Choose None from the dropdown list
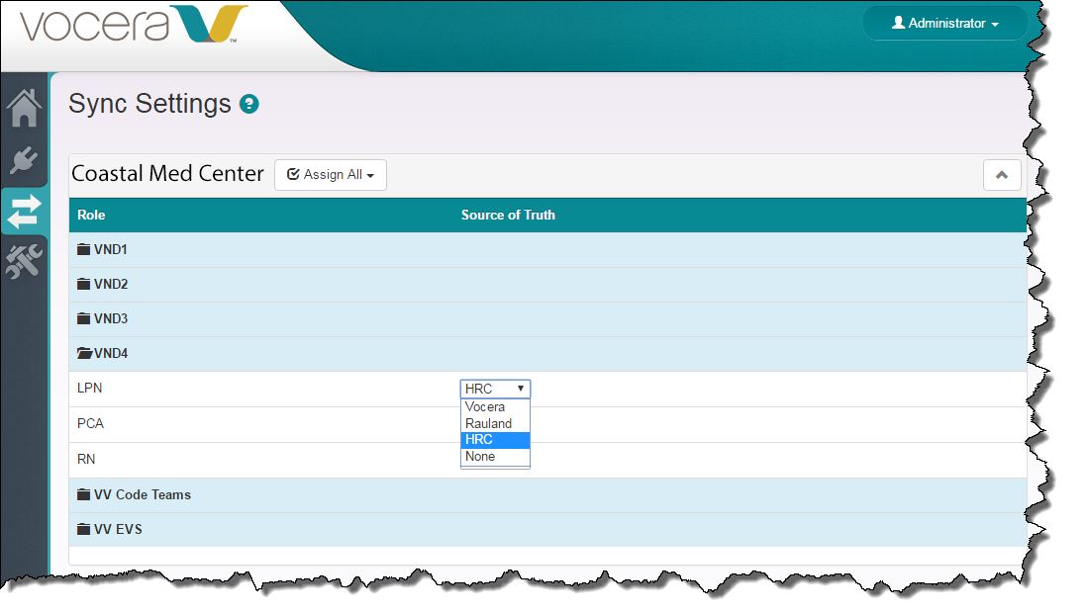Image resolution: width=1088 pixels, height=614 pixels. (x=495, y=457)
